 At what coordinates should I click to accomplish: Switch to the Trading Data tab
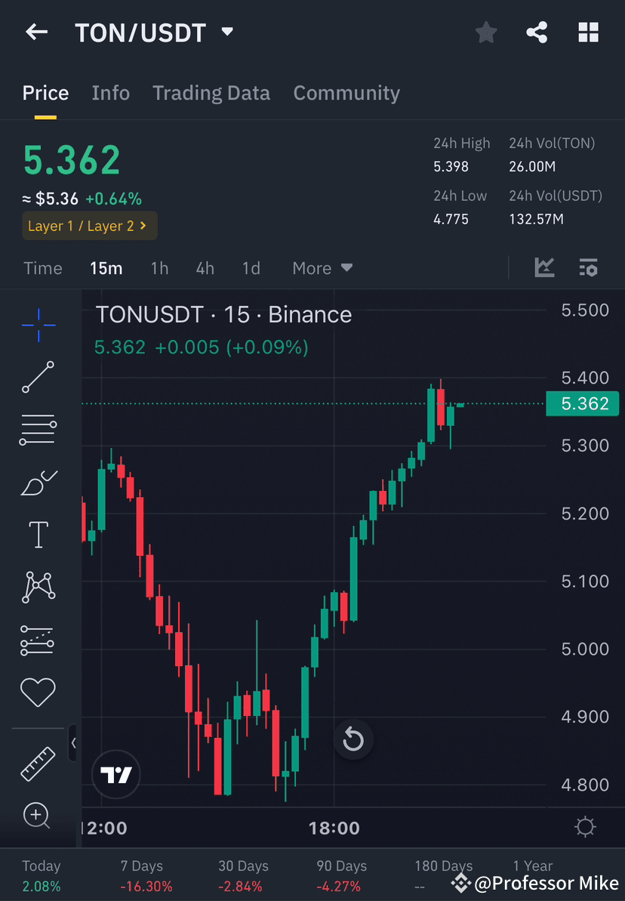click(x=211, y=92)
